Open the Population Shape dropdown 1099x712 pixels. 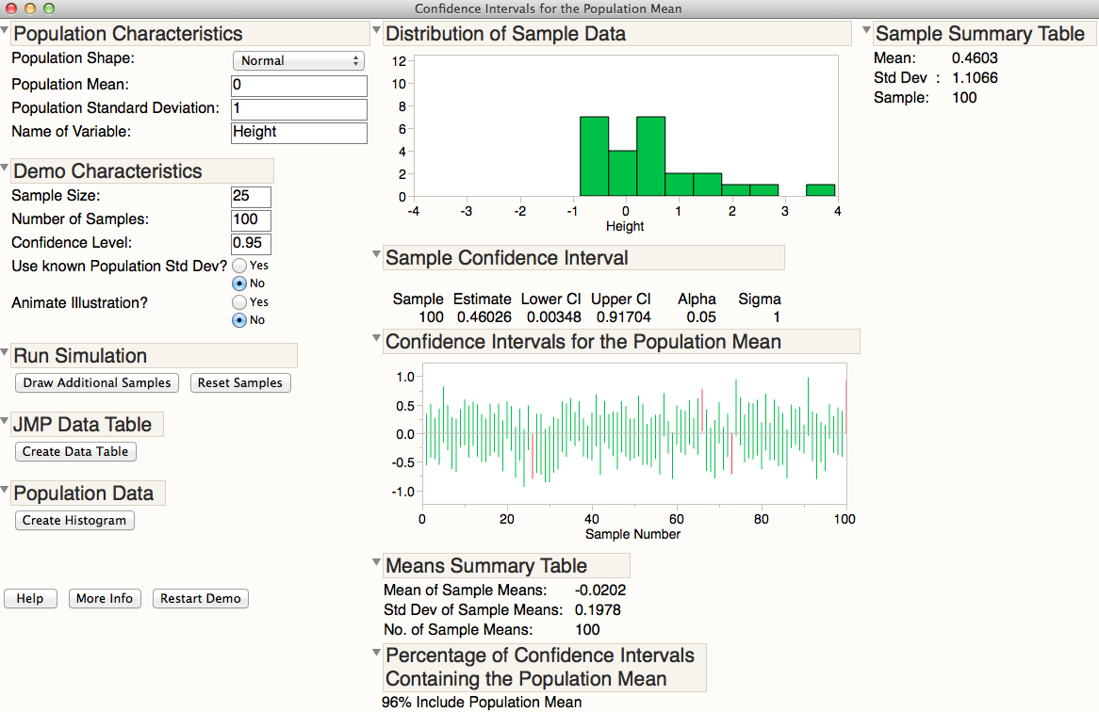(x=299, y=60)
